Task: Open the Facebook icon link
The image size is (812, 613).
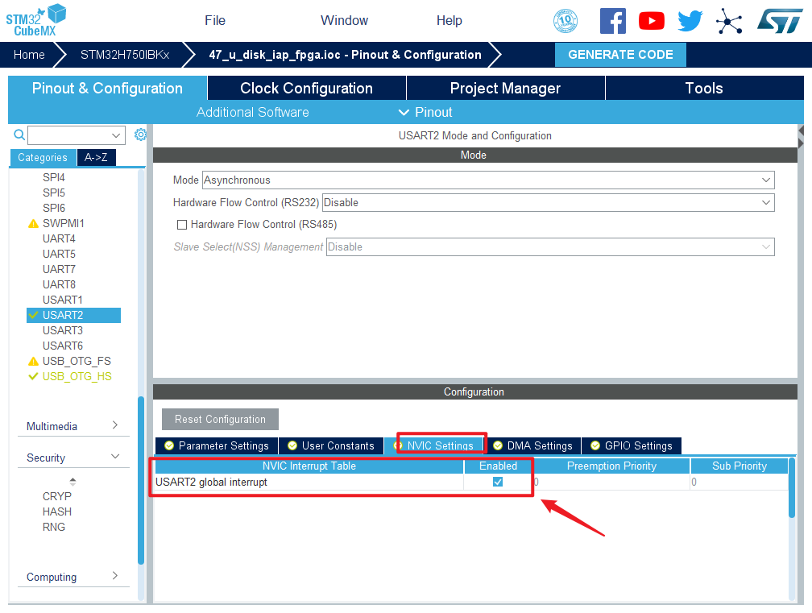Action: click(x=612, y=21)
